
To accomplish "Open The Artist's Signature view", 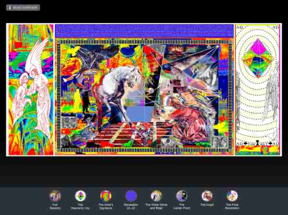I will [x=106, y=196].
